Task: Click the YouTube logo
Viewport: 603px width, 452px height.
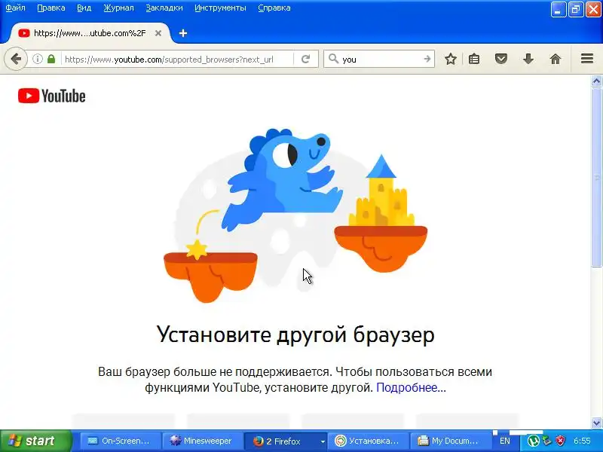Action: [51, 96]
